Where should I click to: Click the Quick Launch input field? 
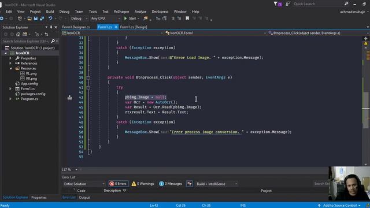(x=319, y=4)
